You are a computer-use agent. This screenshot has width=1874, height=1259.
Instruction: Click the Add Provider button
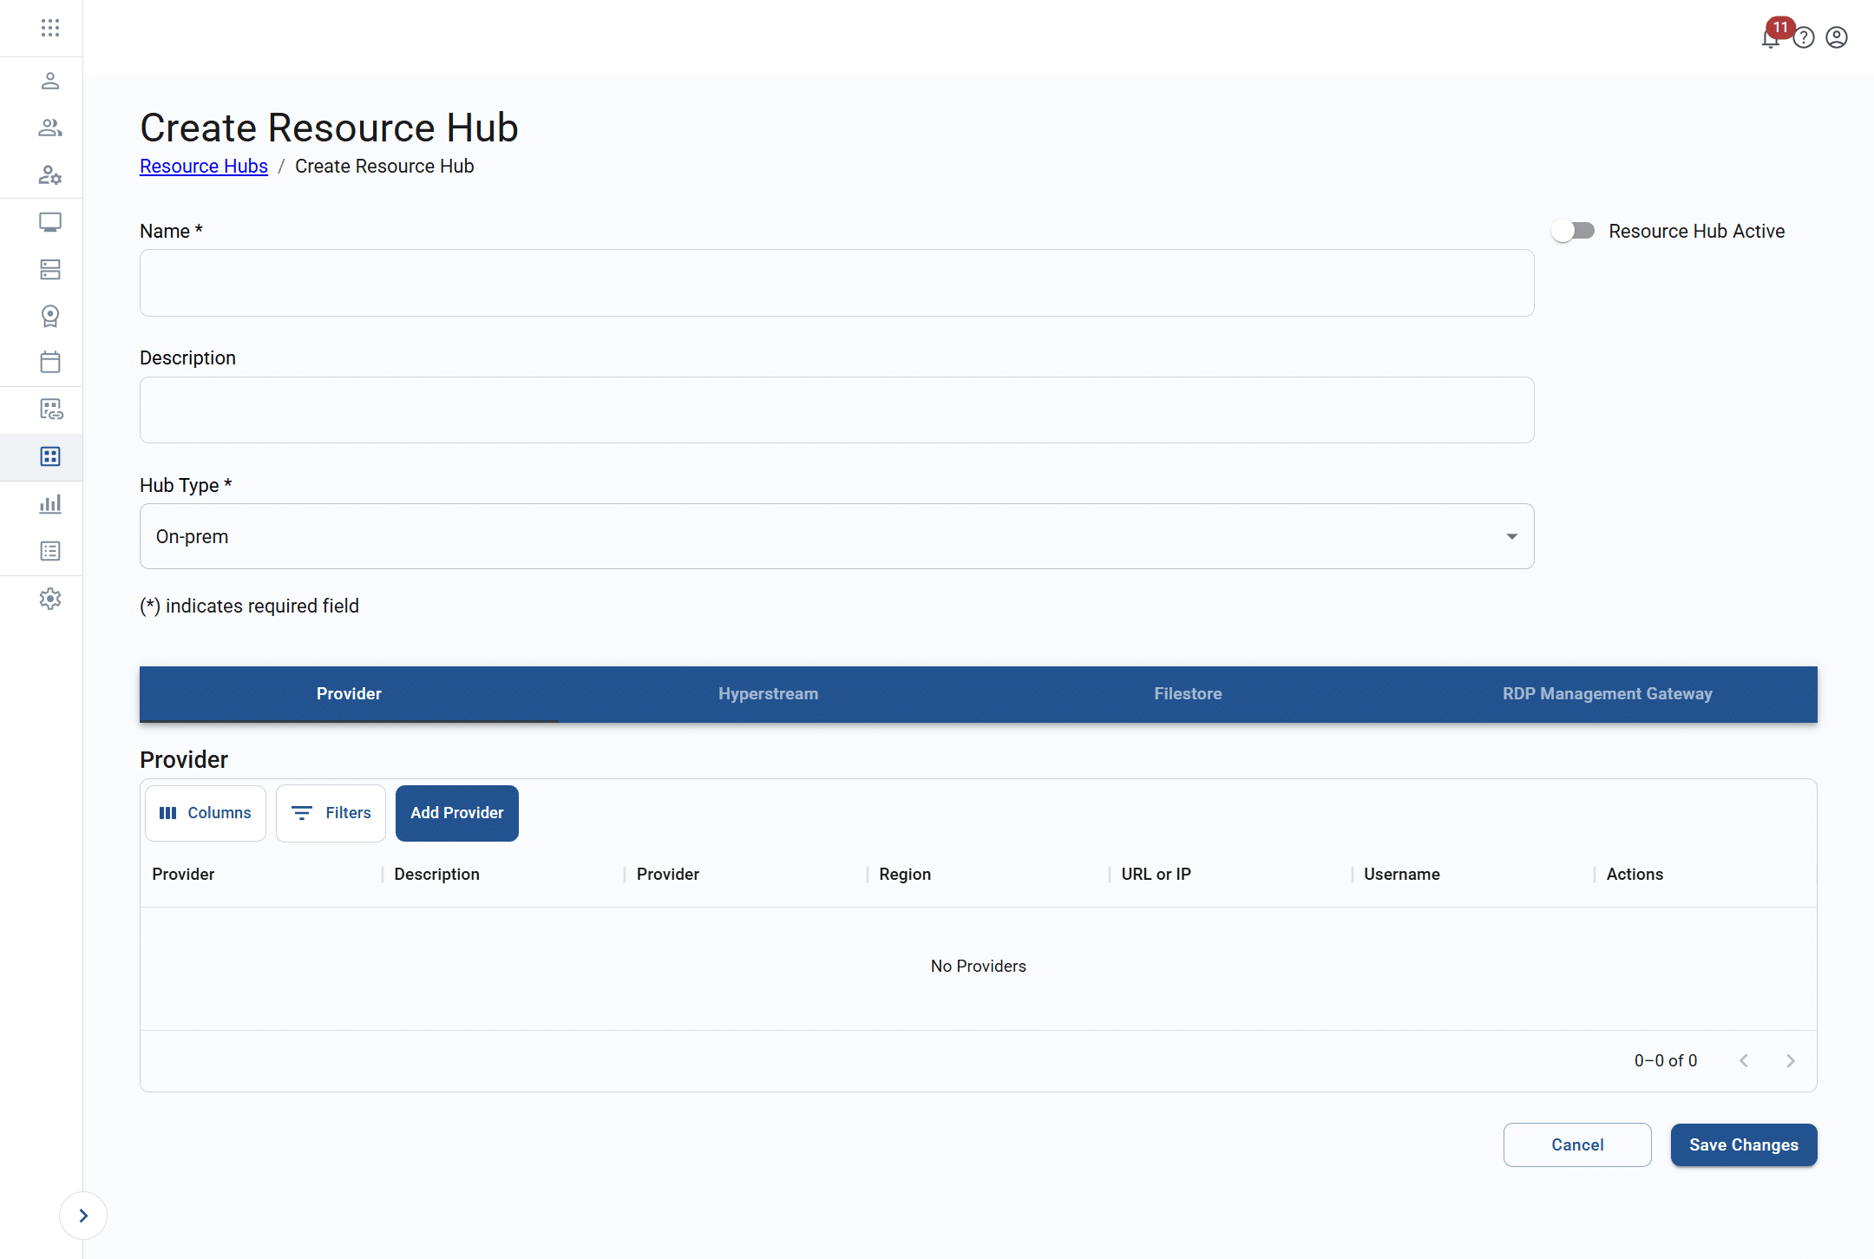456,812
